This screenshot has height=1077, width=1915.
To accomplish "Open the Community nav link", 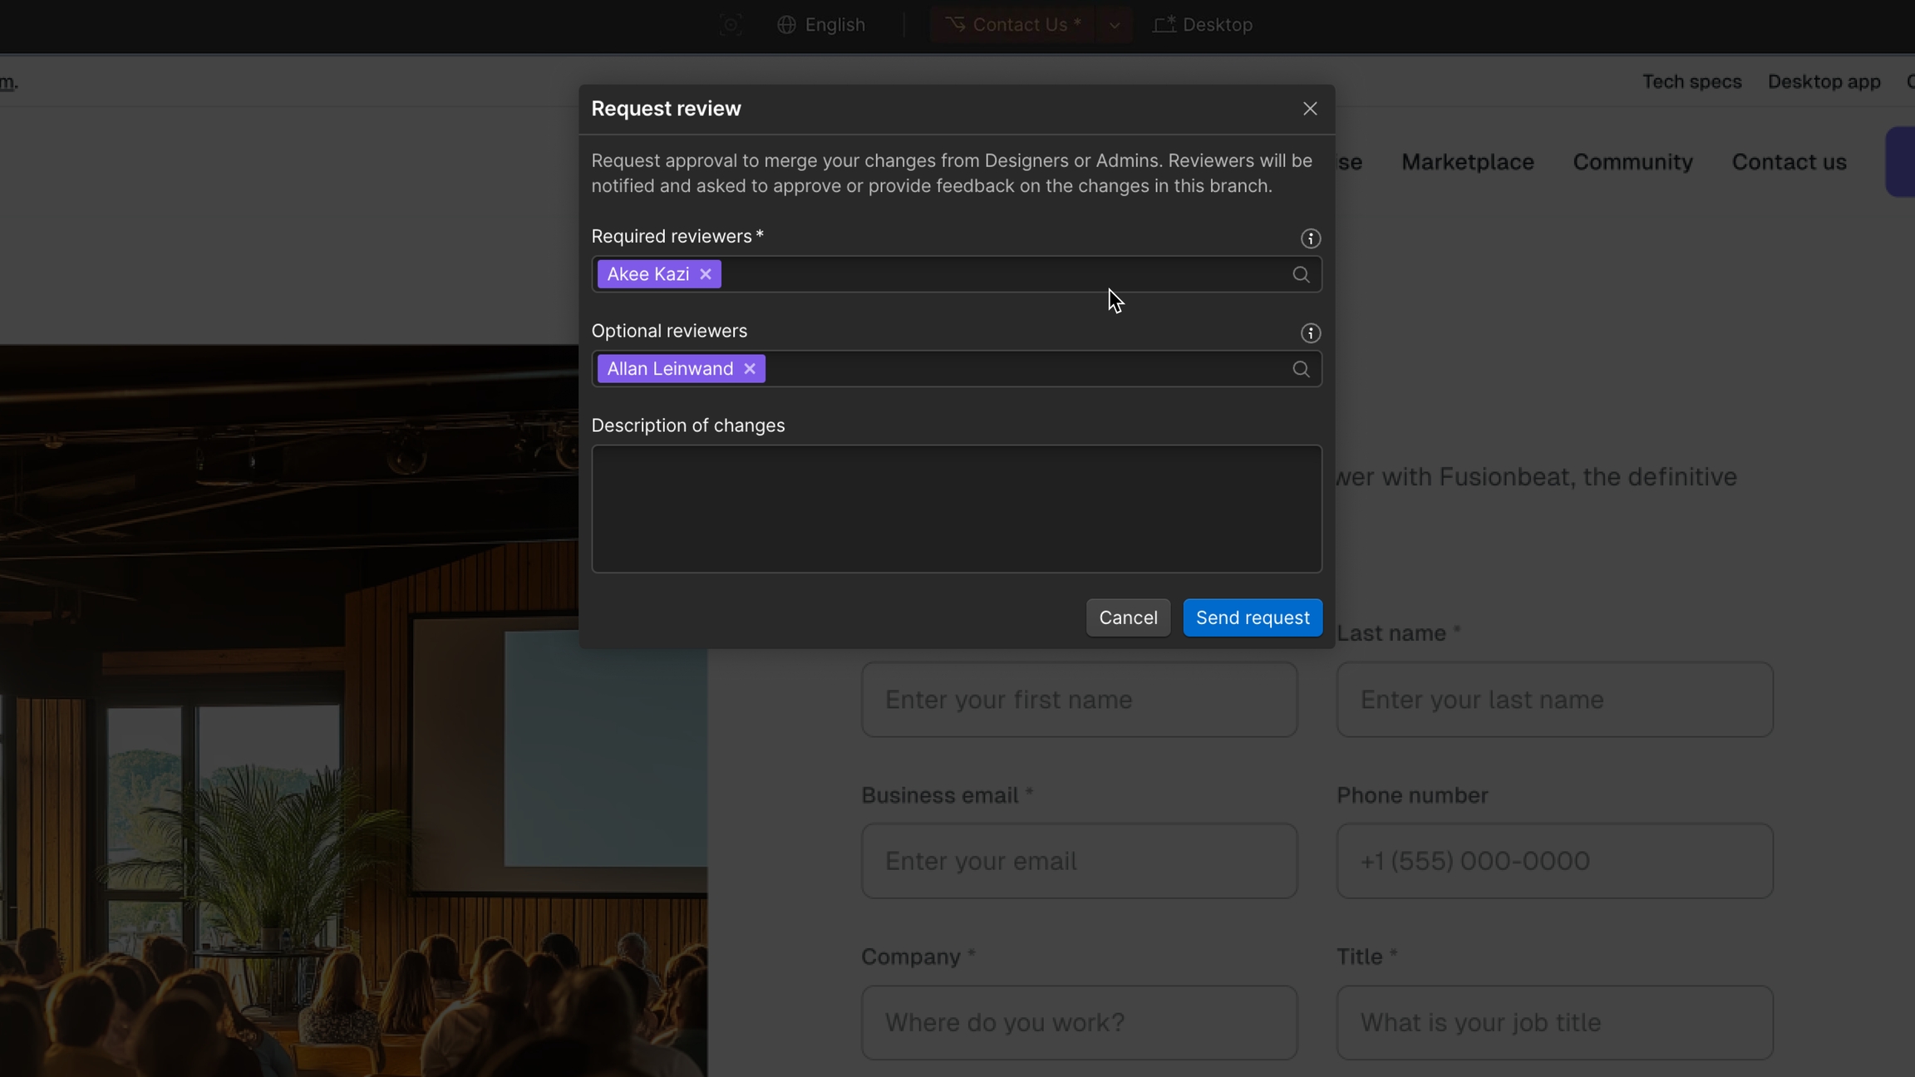I will pos(1632,162).
